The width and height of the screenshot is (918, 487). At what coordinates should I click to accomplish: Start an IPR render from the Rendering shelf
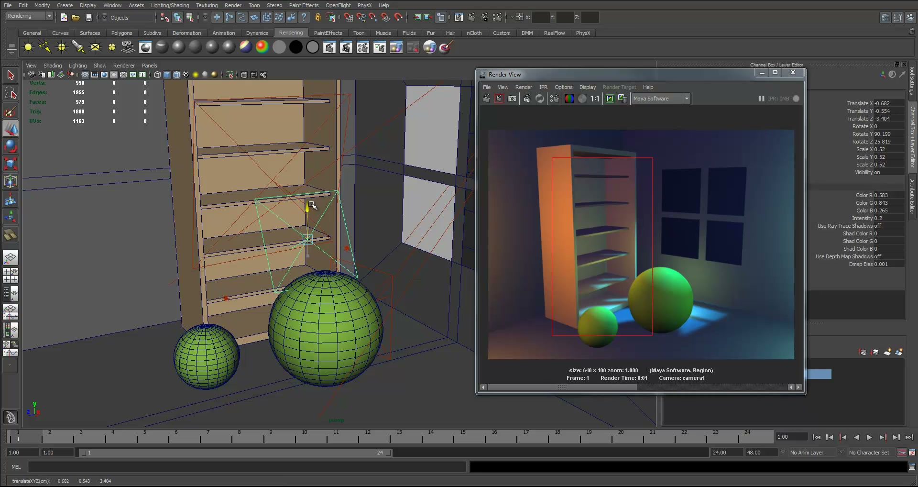coord(346,47)
